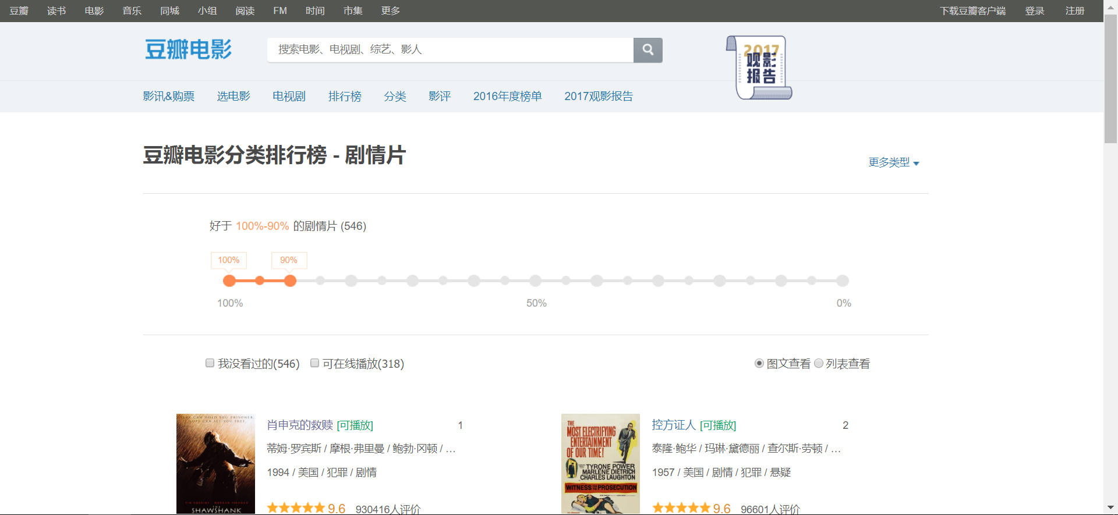Go to 豆瓣 home in top bar

pyautogui.click(x=19, y=10)
